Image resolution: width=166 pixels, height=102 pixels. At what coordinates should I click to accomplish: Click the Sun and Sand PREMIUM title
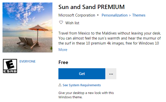(91, 7)
